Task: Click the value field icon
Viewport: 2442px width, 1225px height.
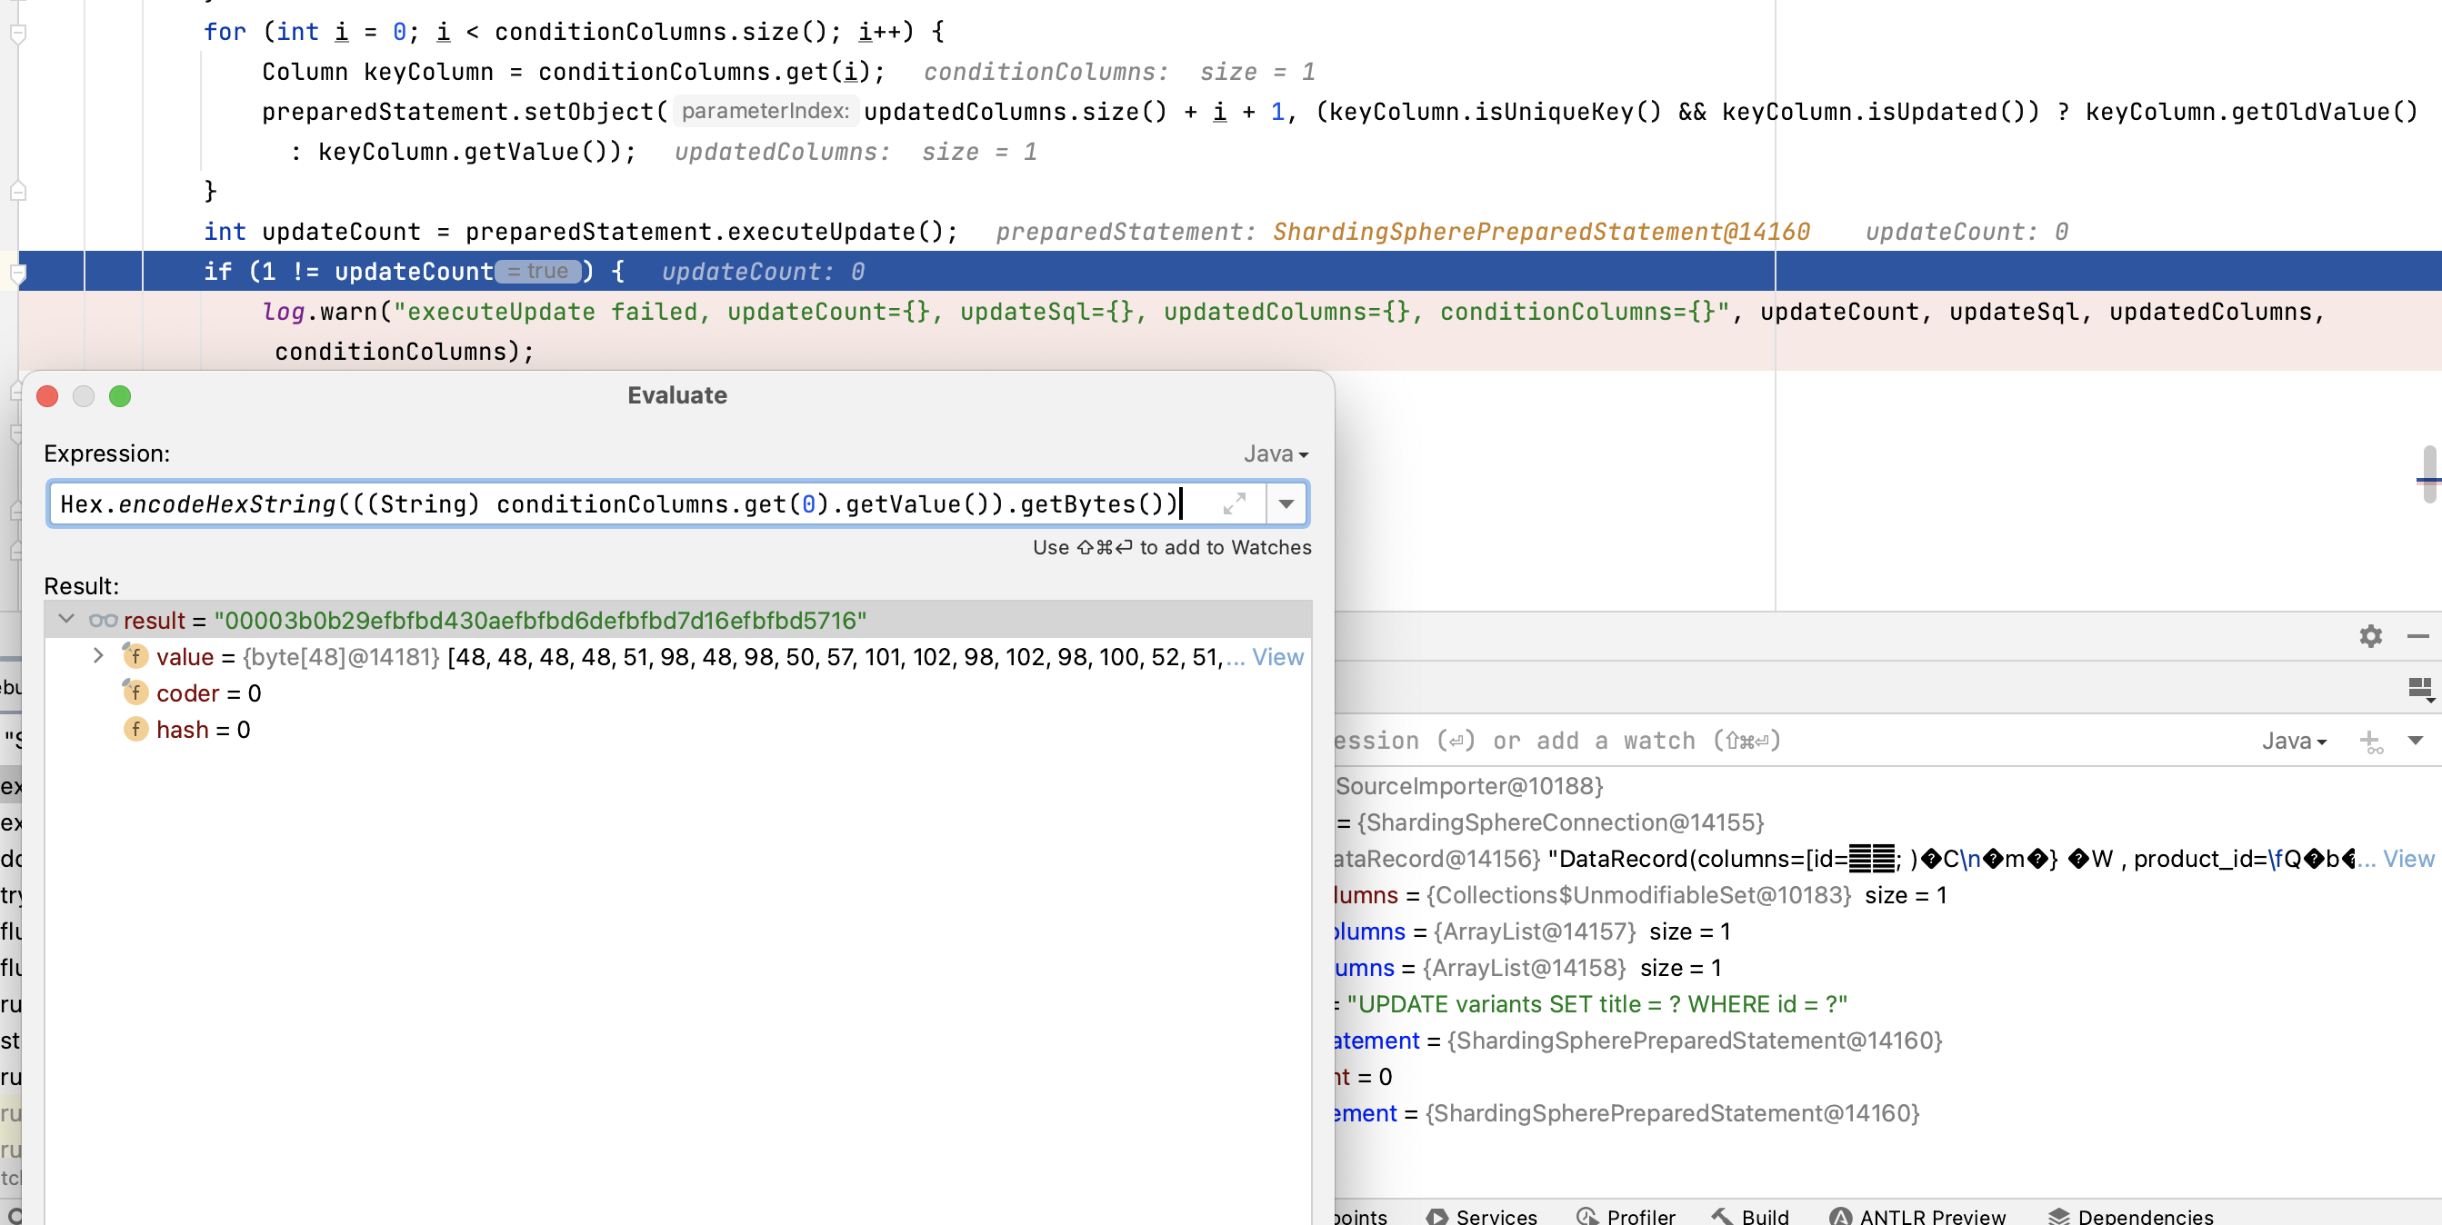Action: point(135,656)
